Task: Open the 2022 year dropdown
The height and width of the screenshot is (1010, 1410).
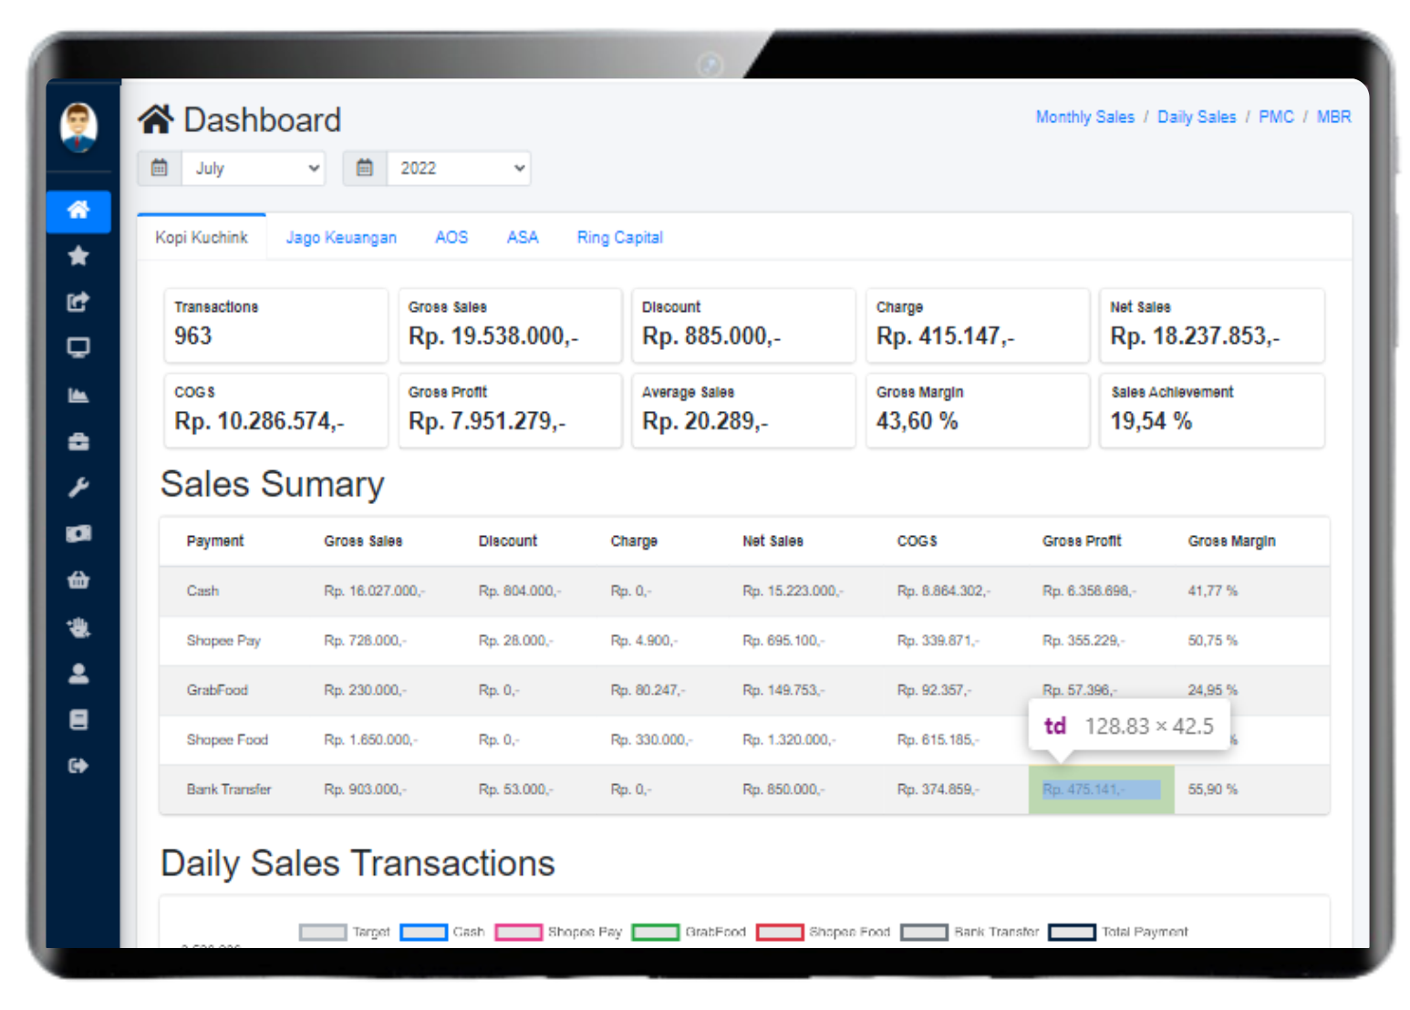Action: pyautogui.click(x=458, y=169)
